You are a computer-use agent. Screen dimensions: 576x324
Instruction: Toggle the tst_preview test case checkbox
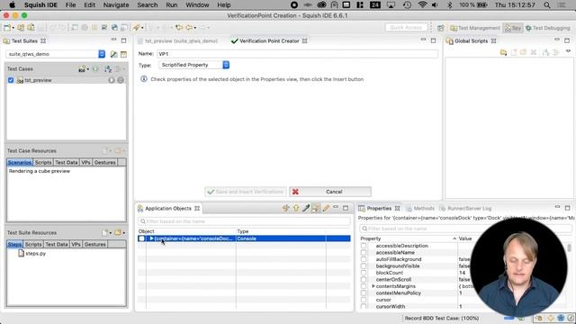pos(11,80)
